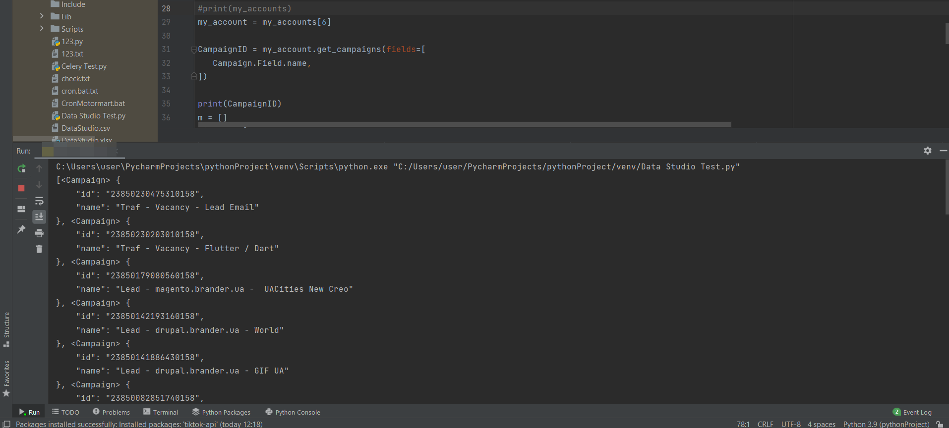Collapse the code fold at get_campaigns line

(x=194, y=50)
